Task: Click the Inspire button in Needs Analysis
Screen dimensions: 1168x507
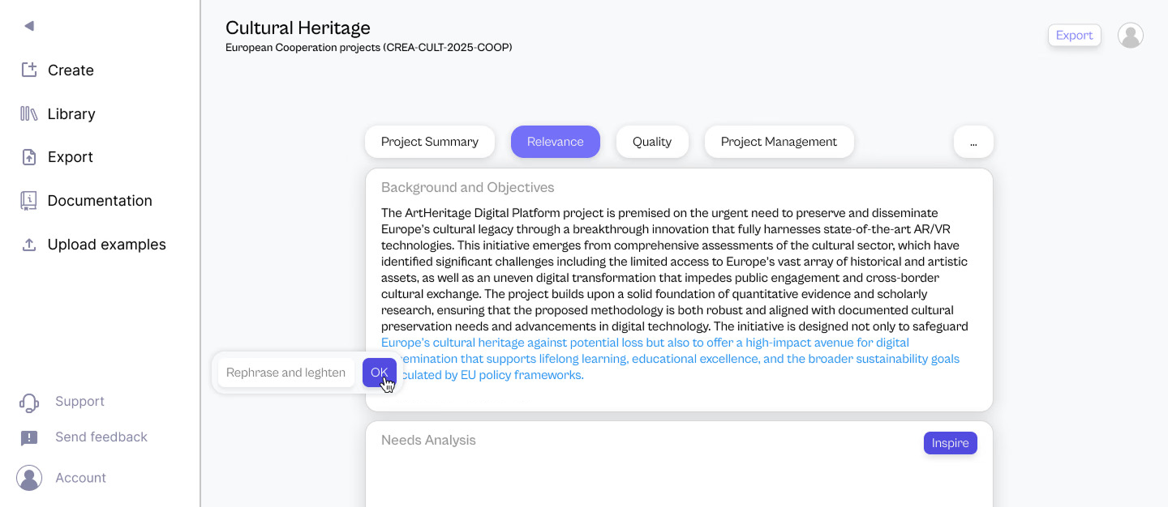Action: click(950, 443)
